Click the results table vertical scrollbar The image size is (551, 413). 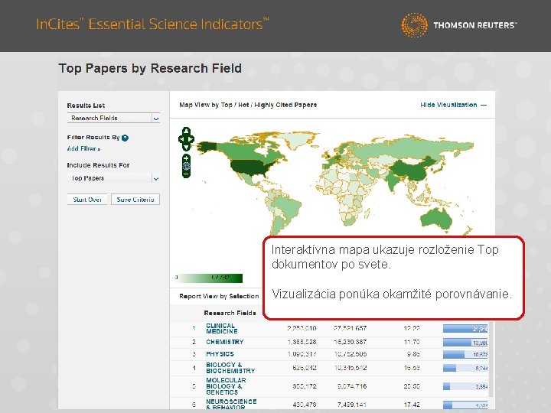coord(491,358)
